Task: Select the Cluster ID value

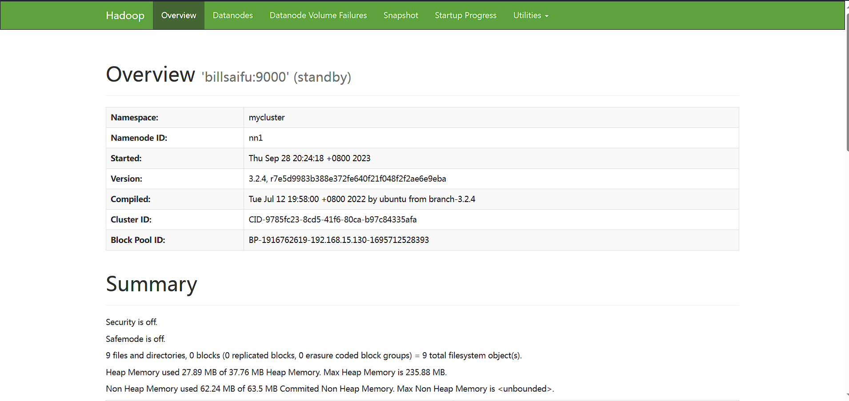Action: click(332, 220)
